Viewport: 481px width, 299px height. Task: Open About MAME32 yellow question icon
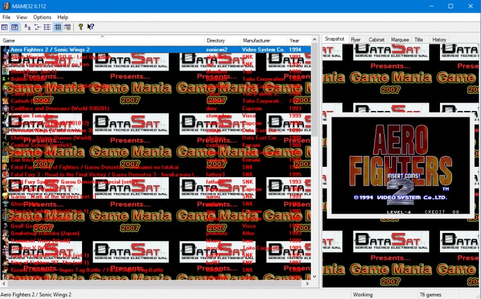click(x=80, y=27)
